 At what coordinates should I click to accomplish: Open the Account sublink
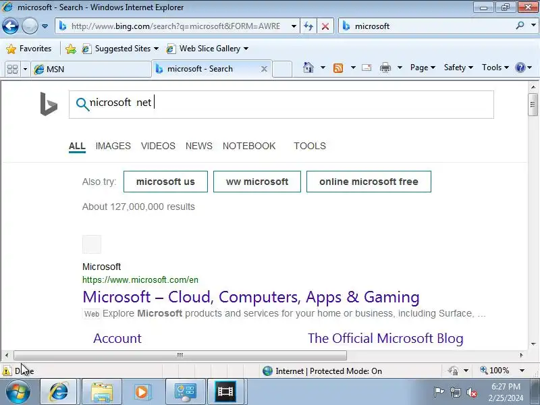click(117, 338)
